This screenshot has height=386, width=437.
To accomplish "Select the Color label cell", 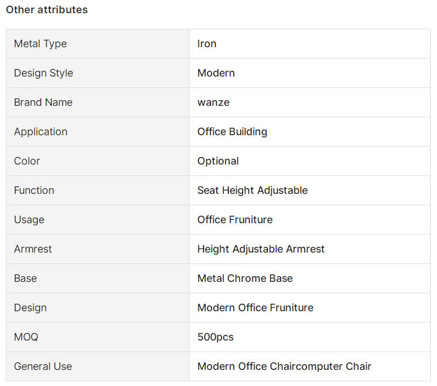I will click(98, 161).
